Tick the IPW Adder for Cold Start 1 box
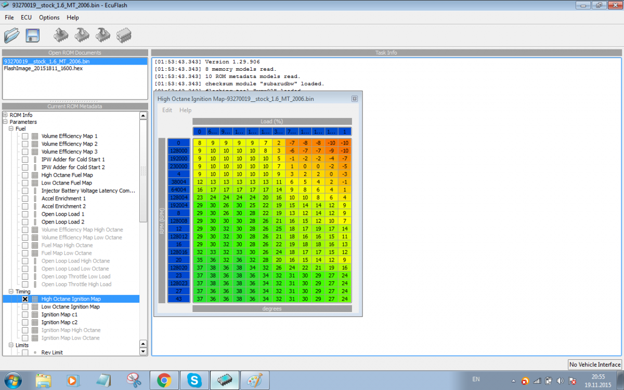This screenshot has width=624, height=390. coord(25,160)
